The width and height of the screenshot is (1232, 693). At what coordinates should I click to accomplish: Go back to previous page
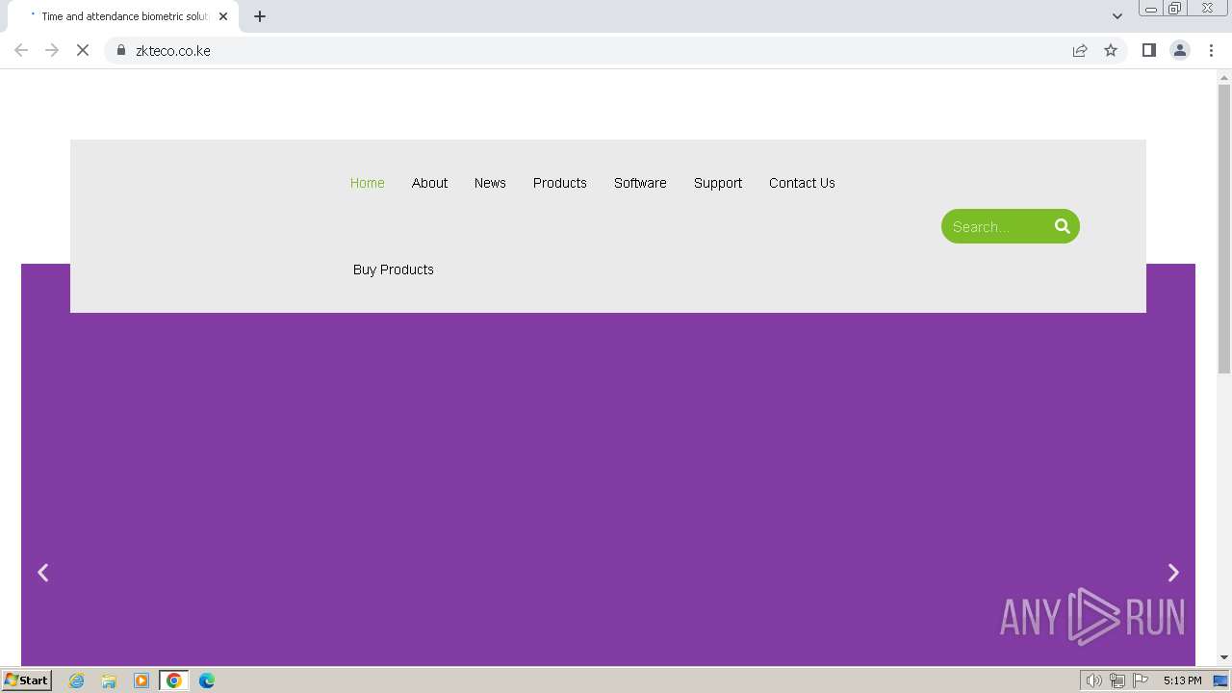coord(21,50)
